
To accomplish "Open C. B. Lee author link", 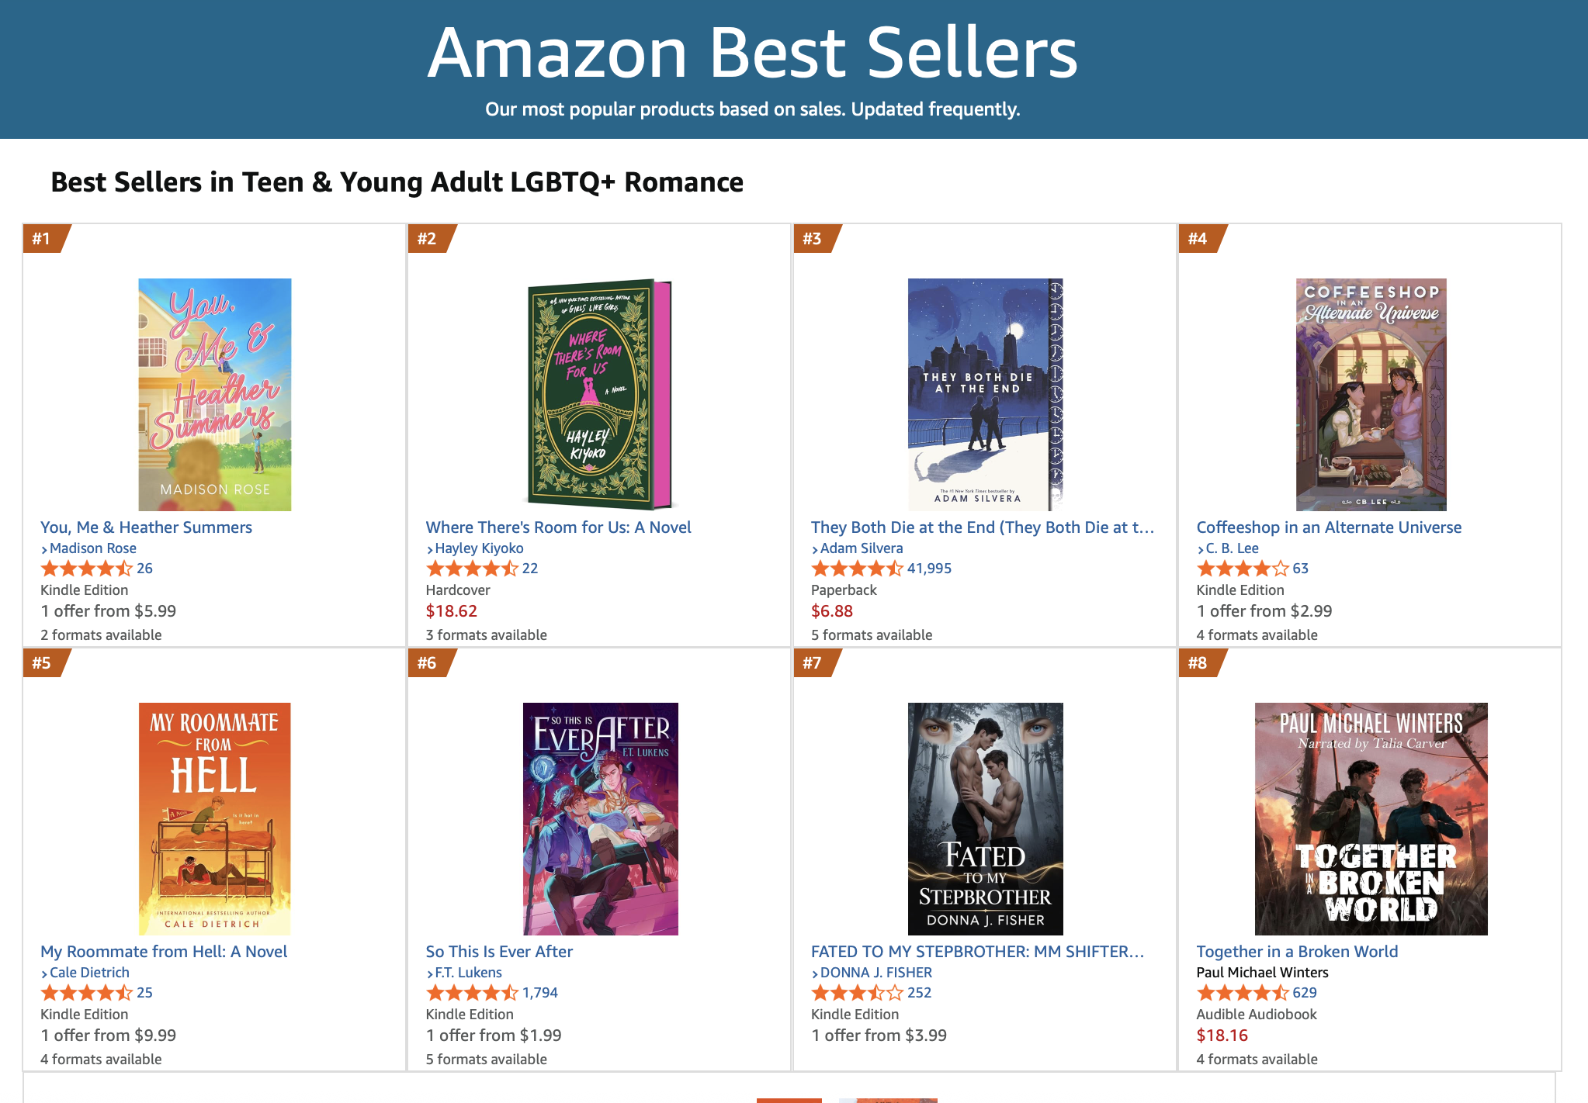I will (x=1232, y=548).
